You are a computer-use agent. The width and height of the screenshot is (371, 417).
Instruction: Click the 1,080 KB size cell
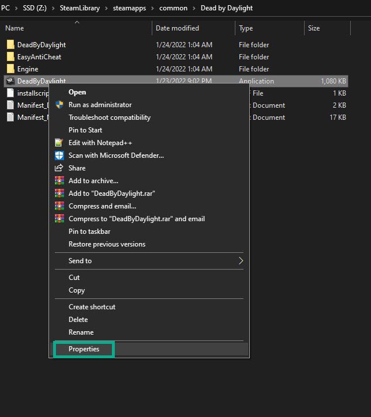coord(333,81)
